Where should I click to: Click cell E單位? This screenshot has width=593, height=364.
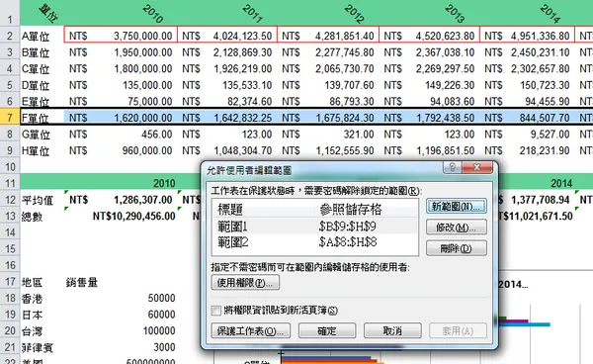tap(42, 102)
